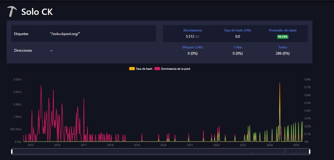The height and width of the screenshot is (160, 334).
Task: Click the Solo CK page title
Action: click(x=37, y=12)
